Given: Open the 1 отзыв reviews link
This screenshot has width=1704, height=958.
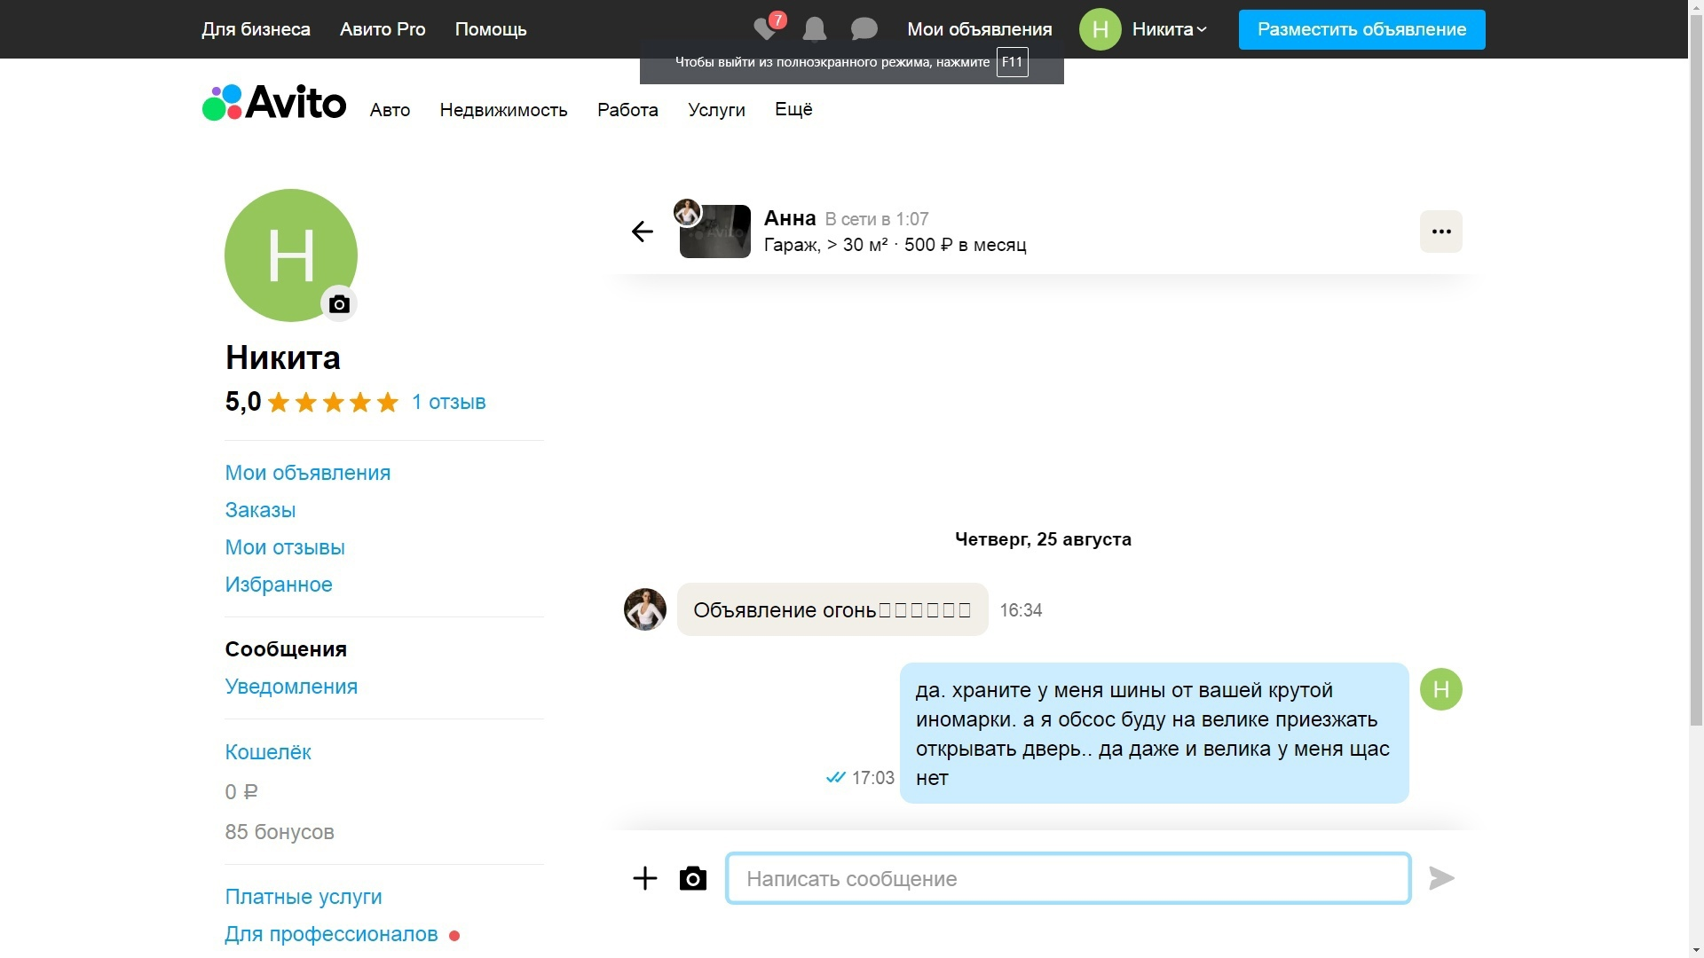Looking at the screenshot, I should coord(448,402).
